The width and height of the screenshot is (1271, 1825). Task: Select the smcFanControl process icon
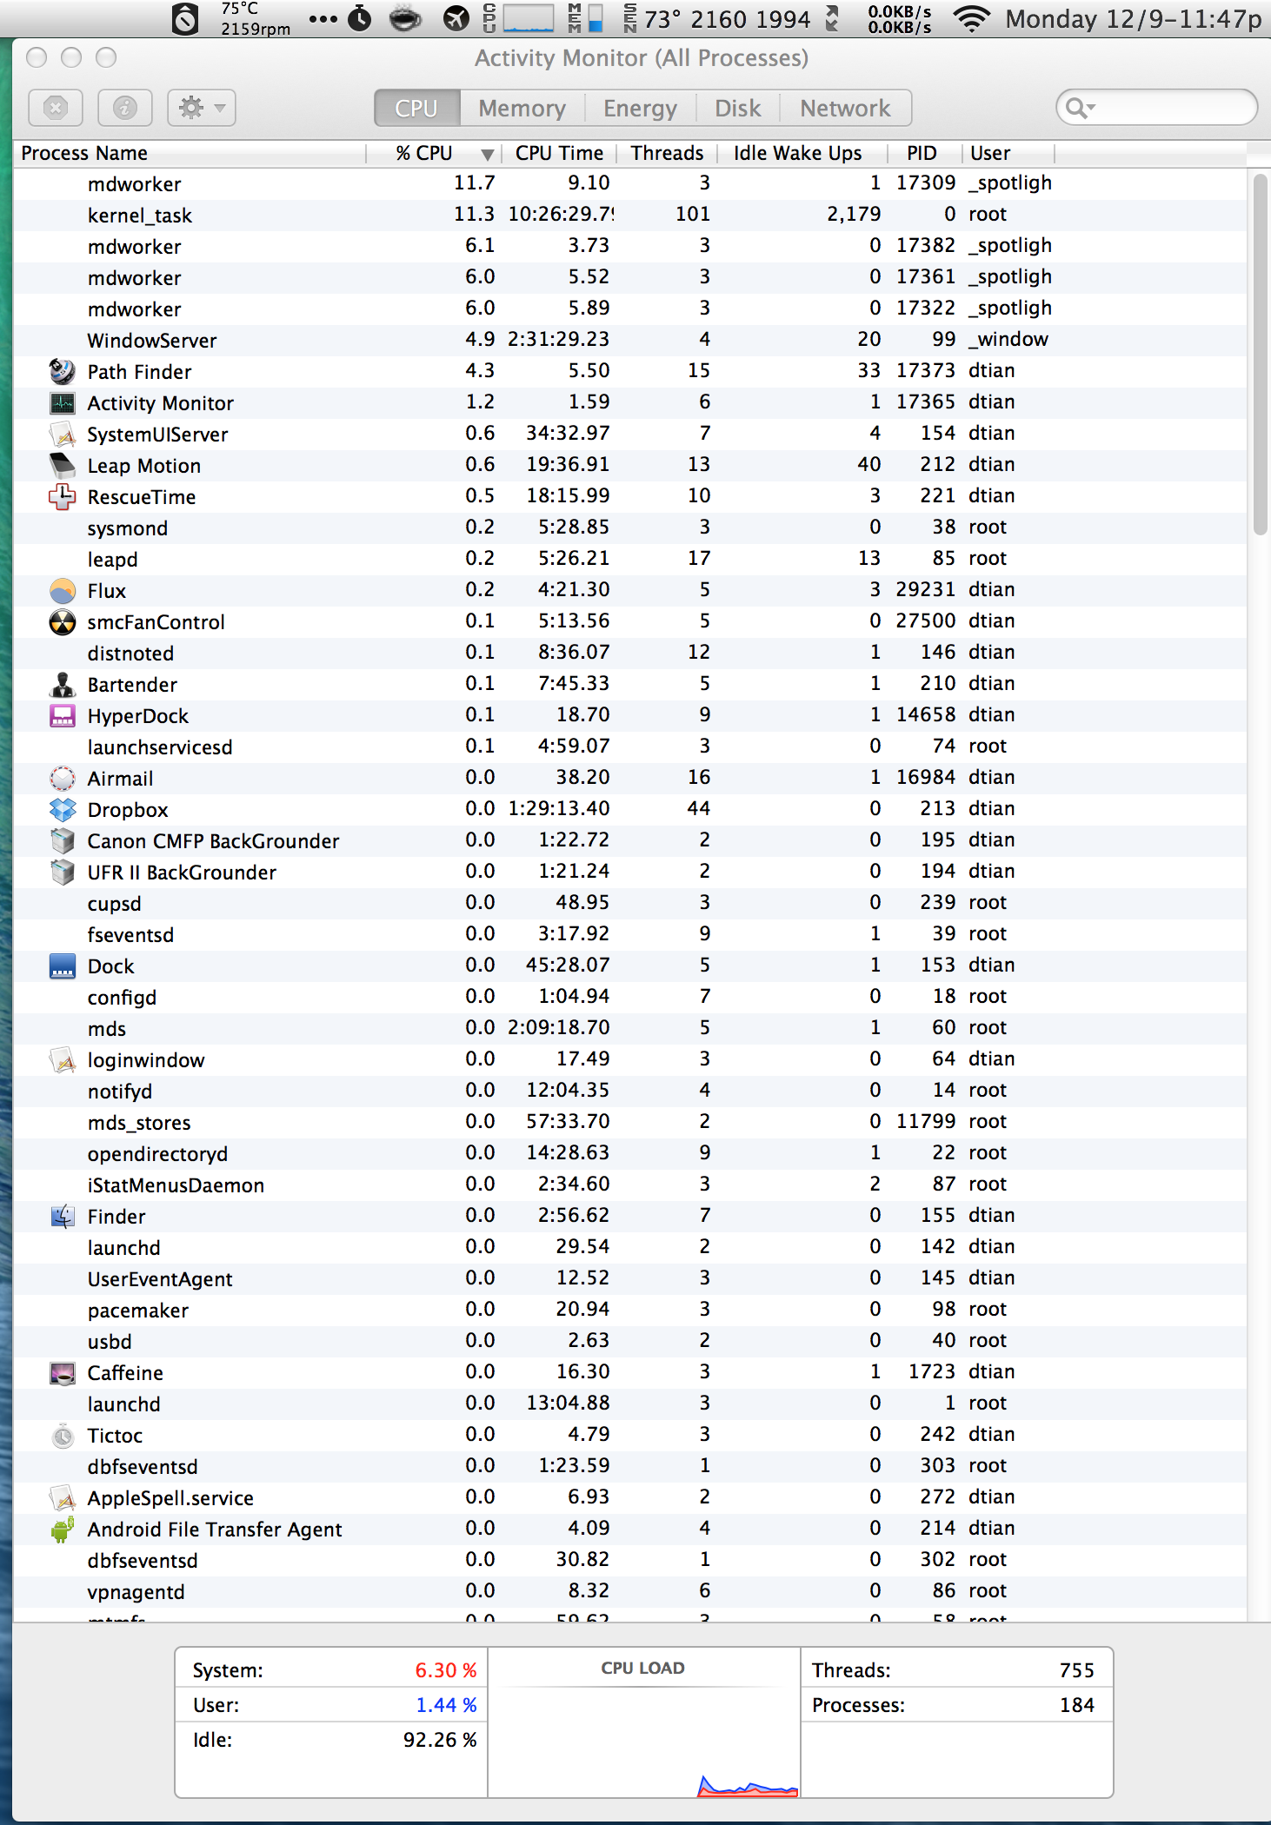(x=63, y=622)
